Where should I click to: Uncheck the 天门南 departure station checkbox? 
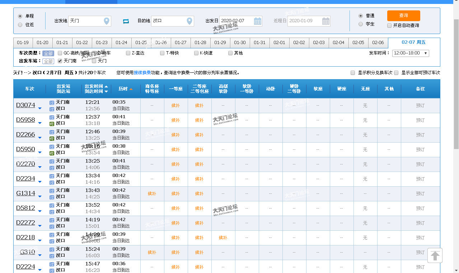[60, 61]
